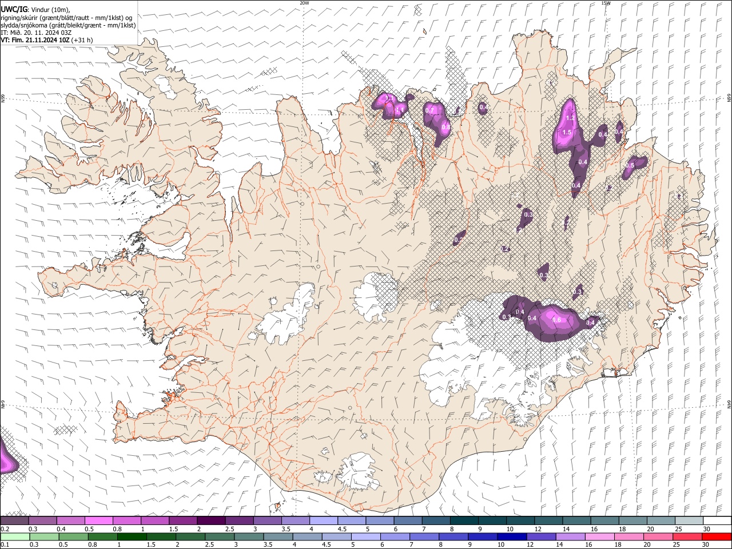This screenshot has height=549, width=732.
Task: Click lower legend green swatch between 0.5 and 0.8
Action: click(74, 536)
